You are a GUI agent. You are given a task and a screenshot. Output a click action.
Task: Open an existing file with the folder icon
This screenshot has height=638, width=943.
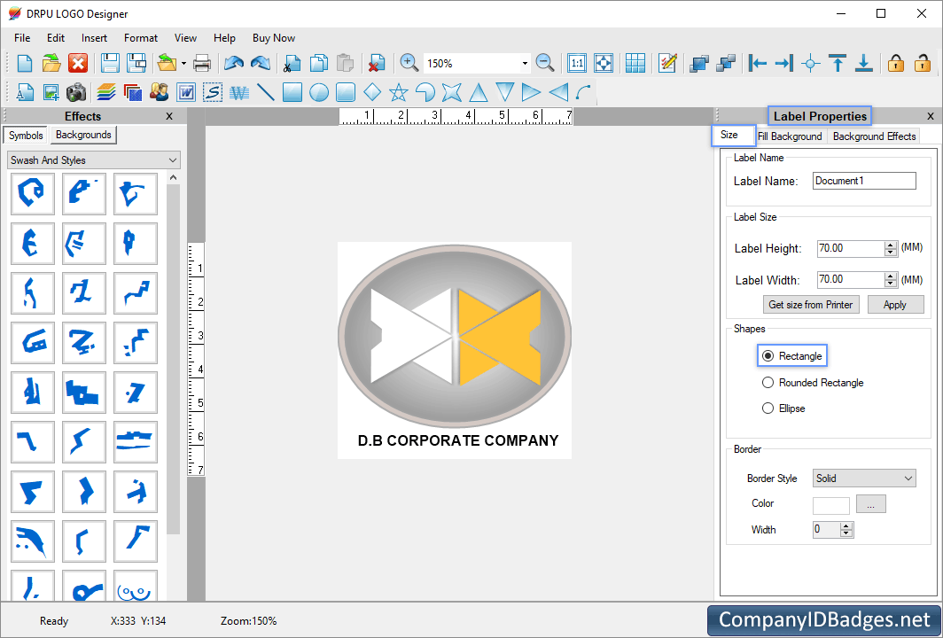pyautogui.click(x=51, y=63)
